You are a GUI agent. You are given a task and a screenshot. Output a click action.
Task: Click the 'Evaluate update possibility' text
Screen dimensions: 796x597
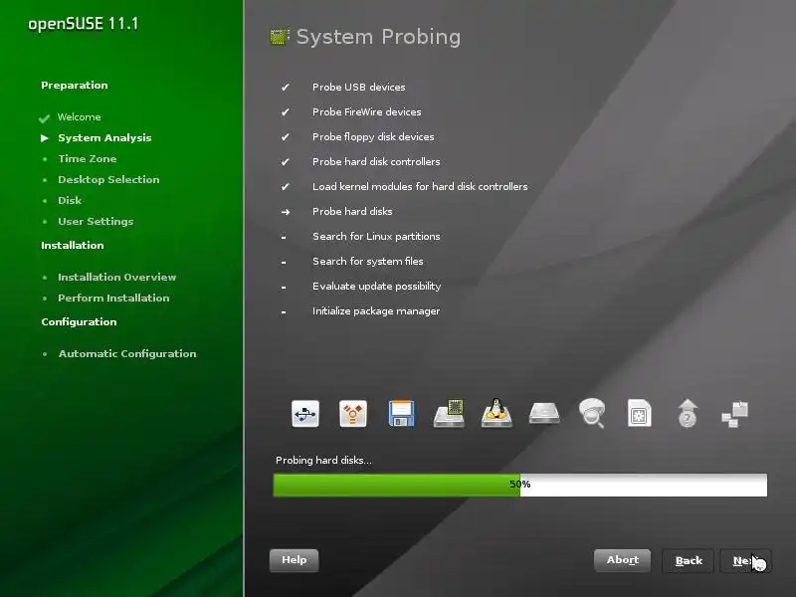(x=377, y=287)
